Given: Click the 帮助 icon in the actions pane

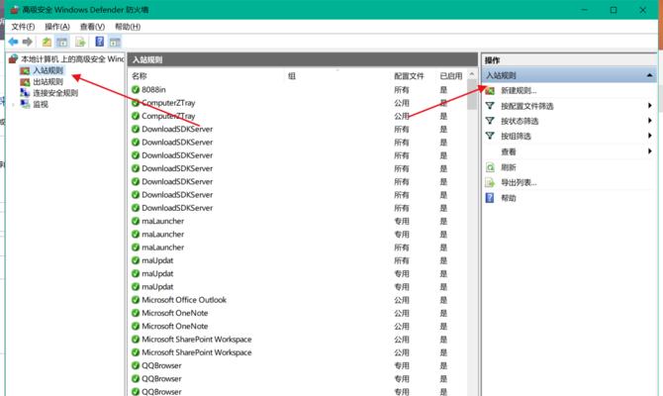Looking at the screenshot, I should [490, 198].
